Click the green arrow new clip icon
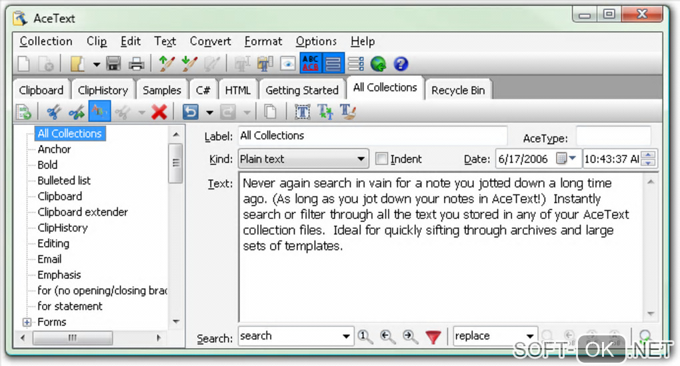Screen dimensions: 680x366 [x=24, y=112]
